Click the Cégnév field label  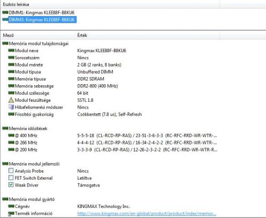(22, 206)
